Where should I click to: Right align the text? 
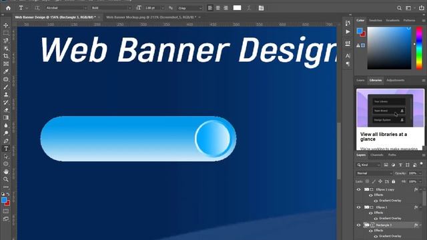[226, 8]
